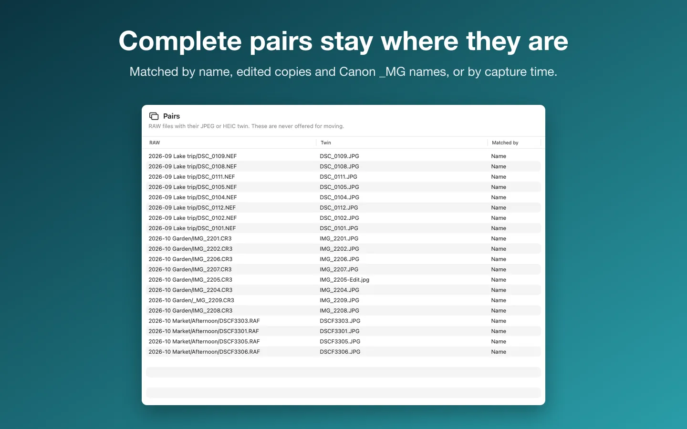This screenshot has height=429, width=687.
Task: Sort by the Twin column header
Action: click(x=402, y=143)
